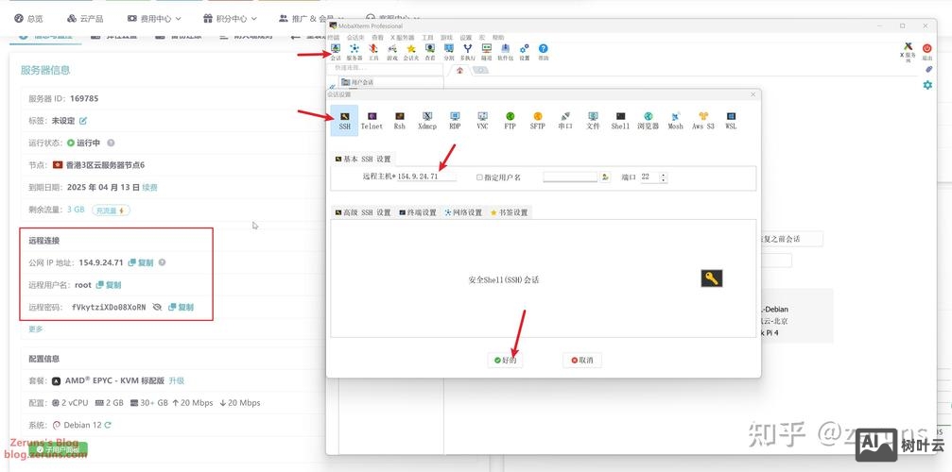Image resolution: width=952 pixels, height=472 pixels.
Task: Open 云产品 in the web navigation bar
Action: pyautogui.click(x=85, y=19)
